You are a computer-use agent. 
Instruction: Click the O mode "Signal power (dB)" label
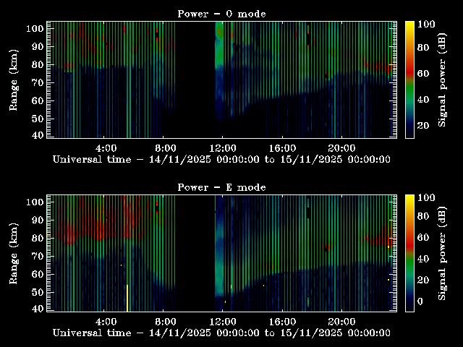click(x=441, y=80)
